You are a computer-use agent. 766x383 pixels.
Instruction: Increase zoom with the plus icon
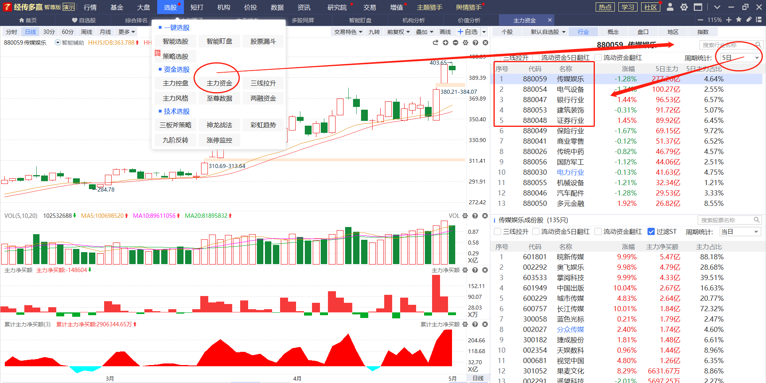pyautogui.click(x=729, y=20)
